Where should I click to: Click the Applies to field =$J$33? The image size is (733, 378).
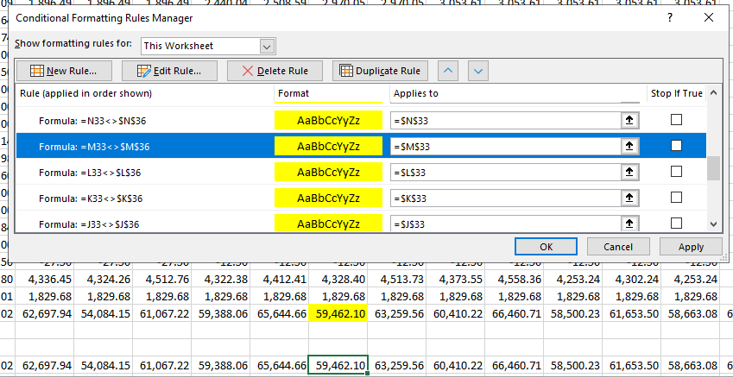(x=506, y=224)
